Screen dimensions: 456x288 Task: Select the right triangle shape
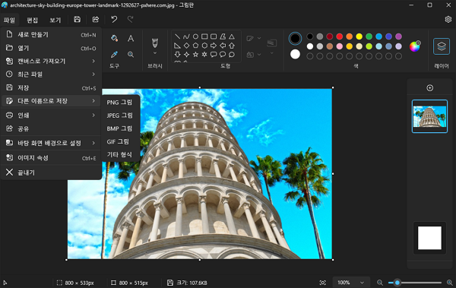click(177, 46)
